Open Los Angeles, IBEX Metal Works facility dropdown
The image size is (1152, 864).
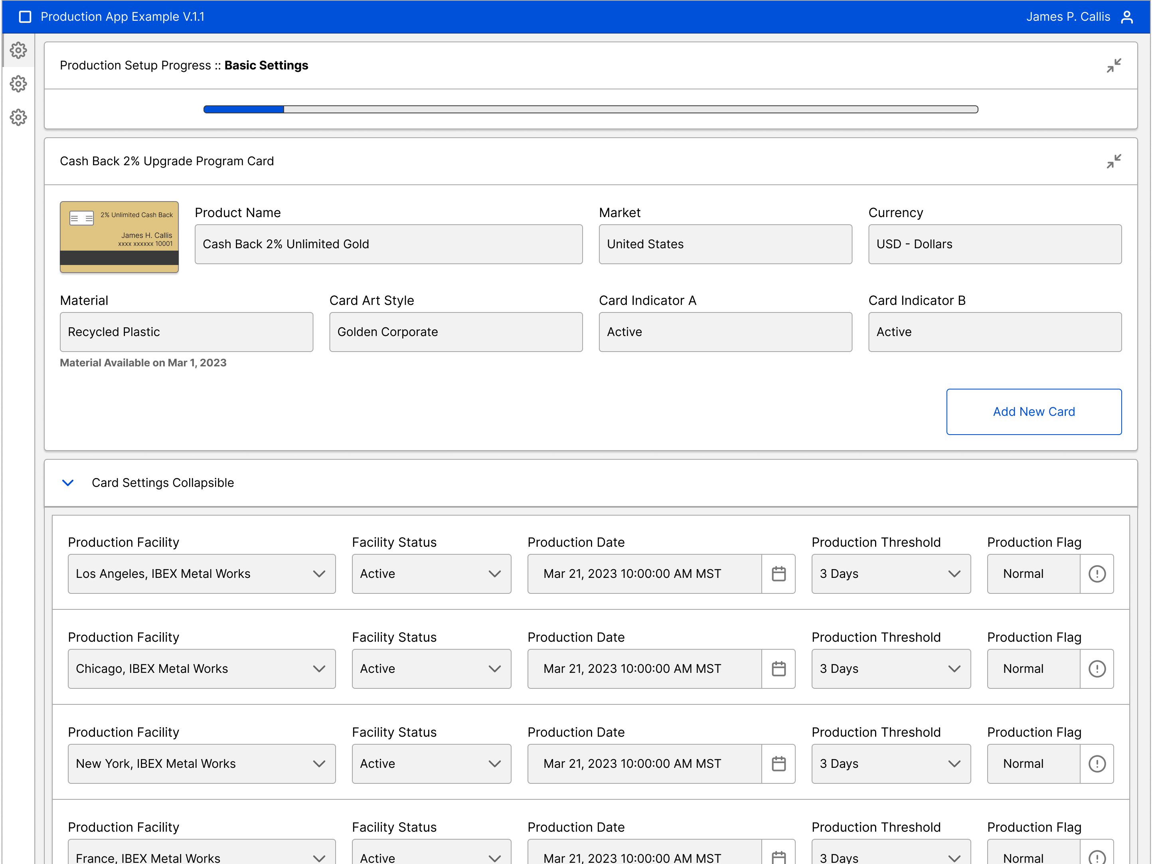[202, 574]
